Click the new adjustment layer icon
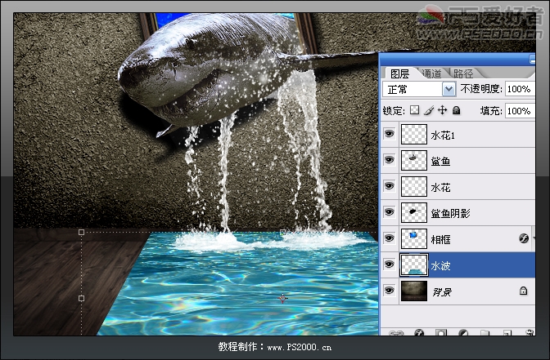 [x=463, y=333]
